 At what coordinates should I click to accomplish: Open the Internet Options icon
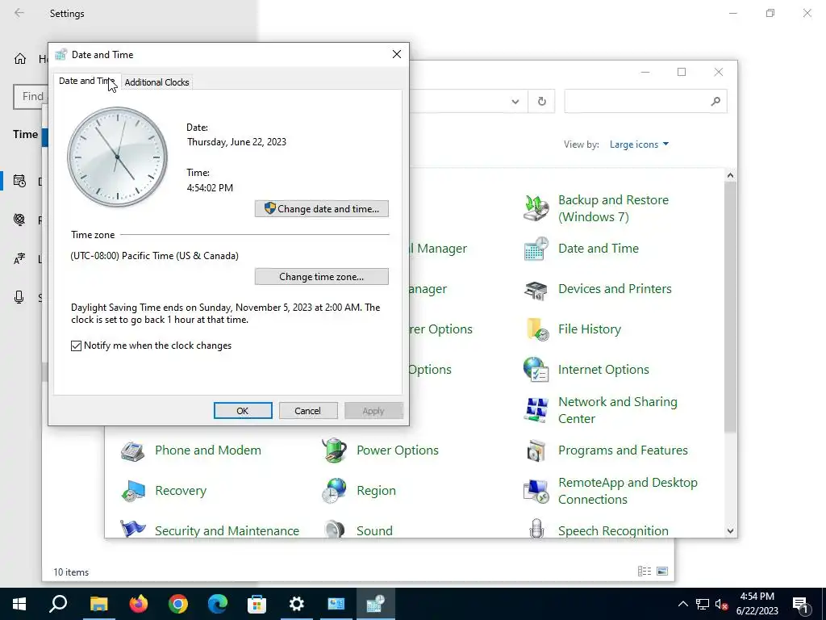(x=536, y=370)
